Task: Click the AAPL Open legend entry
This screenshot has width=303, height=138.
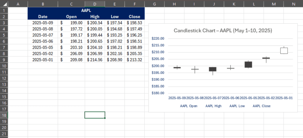Action: coord(188,106)
